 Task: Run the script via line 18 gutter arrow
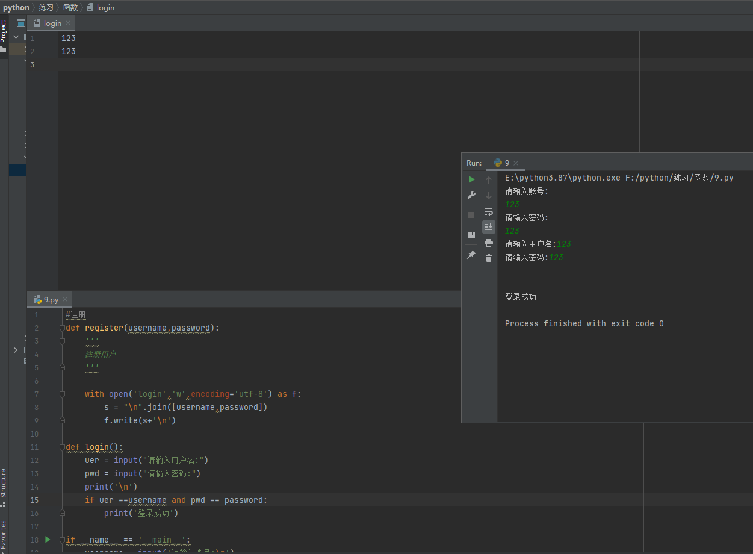(48, 540)
